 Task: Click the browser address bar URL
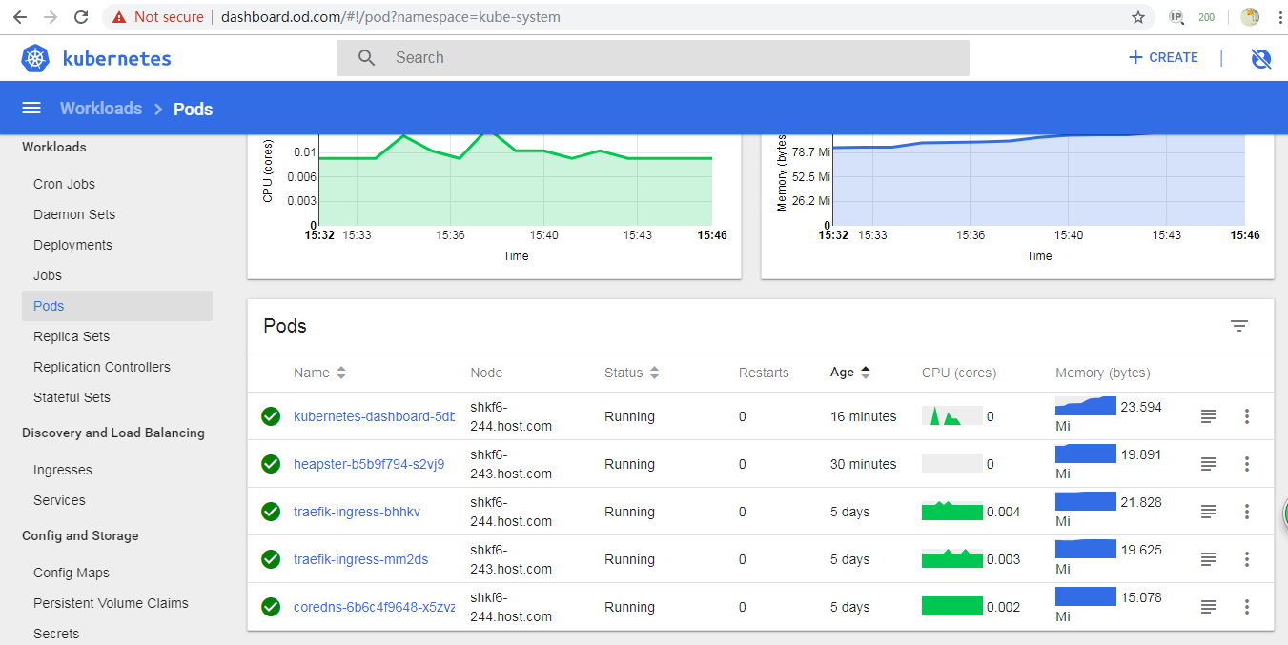(x=391, y=17)
